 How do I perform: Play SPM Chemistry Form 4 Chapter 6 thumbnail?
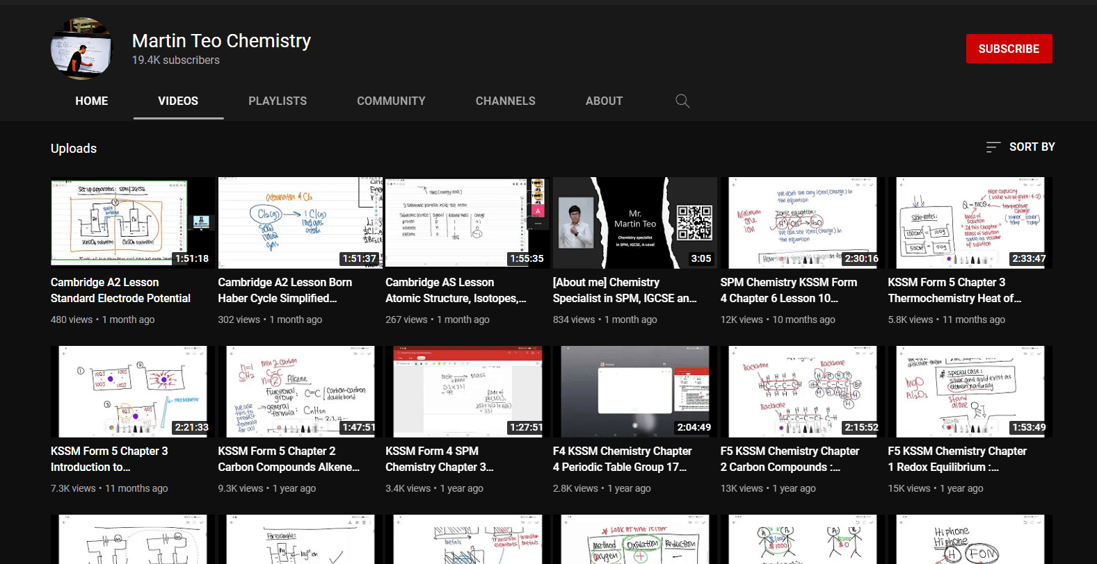803,223
